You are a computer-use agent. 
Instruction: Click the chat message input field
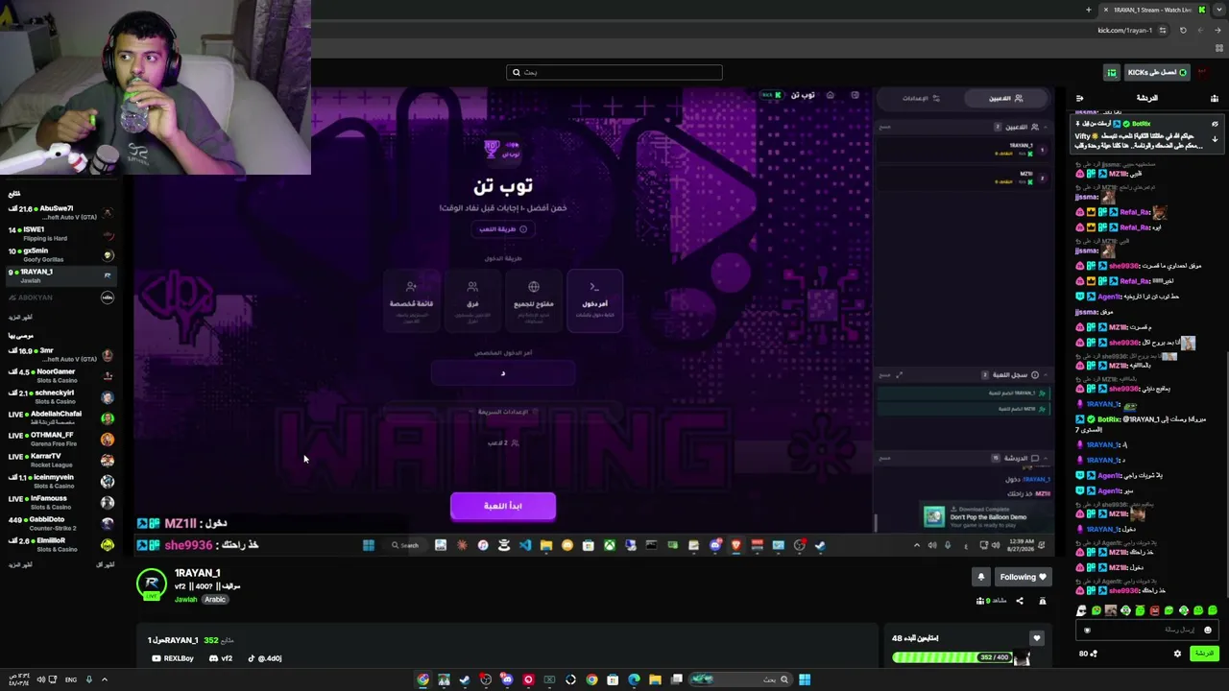(x=1147, y=631)
